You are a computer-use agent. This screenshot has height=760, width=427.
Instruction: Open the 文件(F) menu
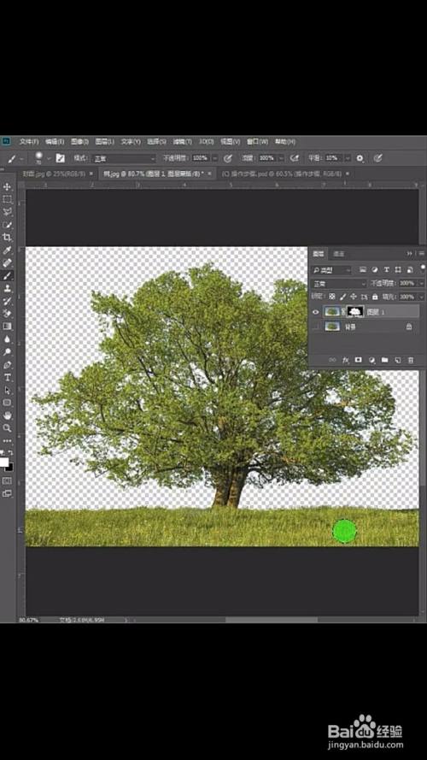[x=28, y=142]
